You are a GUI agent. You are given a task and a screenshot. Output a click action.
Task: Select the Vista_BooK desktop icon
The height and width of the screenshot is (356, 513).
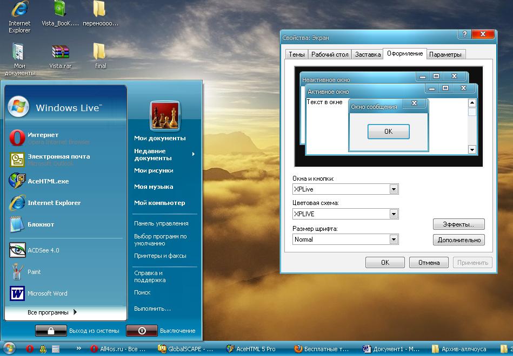60,13
